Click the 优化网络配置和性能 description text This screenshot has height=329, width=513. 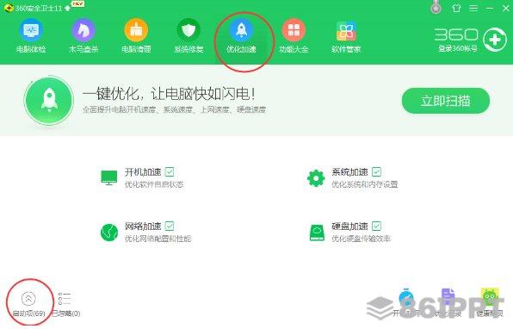tap(158, 239)
